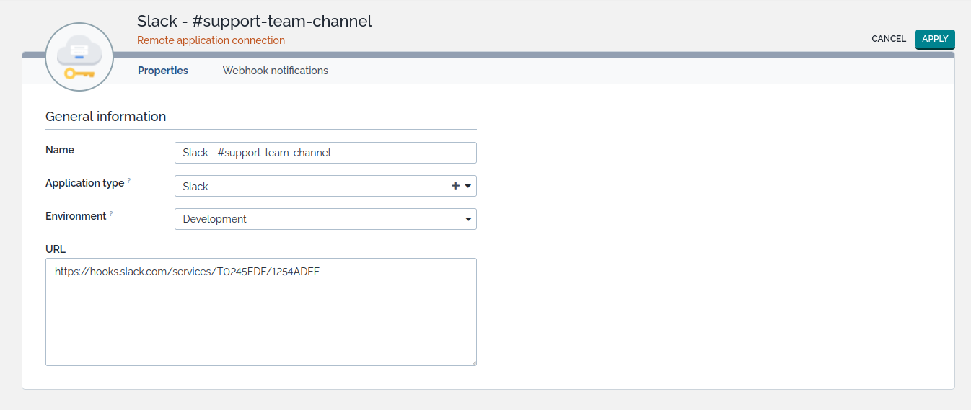This screenshot has height=410, width=971.
Task: Switch to the Webhook notifications tab
Action: (275, 71)
